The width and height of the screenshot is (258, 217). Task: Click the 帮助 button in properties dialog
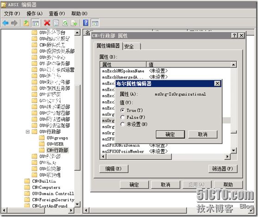pos(228,185)
